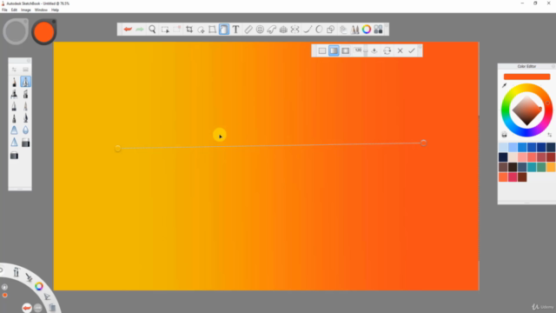Screen dimensions: 556x313
Task: Open the Image menu
Action: click(x=26, y=10)
